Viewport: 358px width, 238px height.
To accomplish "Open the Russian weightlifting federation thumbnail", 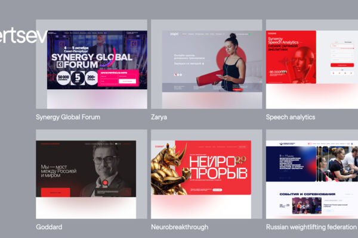I will coord(312,174).
